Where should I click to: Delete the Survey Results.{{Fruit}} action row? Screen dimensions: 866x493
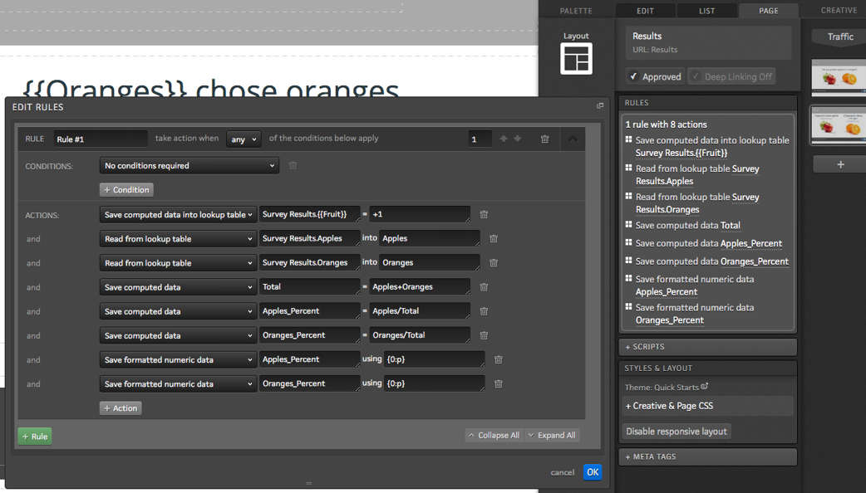484,214
